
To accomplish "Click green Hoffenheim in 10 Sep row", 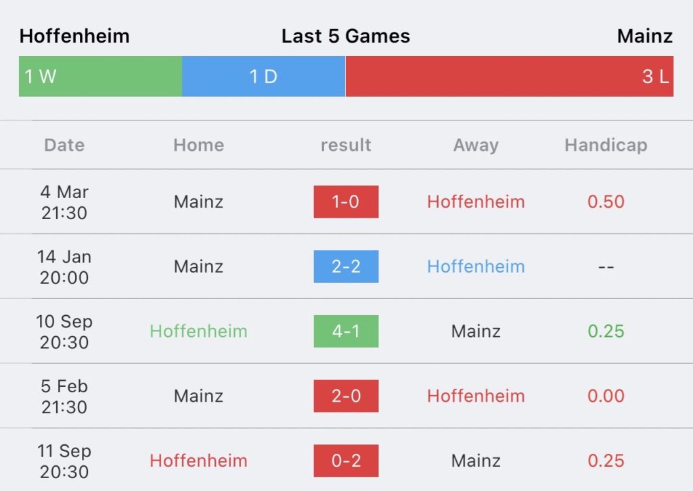I will (198, 331).
